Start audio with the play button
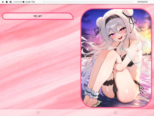This screenshot has height=116, width=154. click(x=3, y=2)
